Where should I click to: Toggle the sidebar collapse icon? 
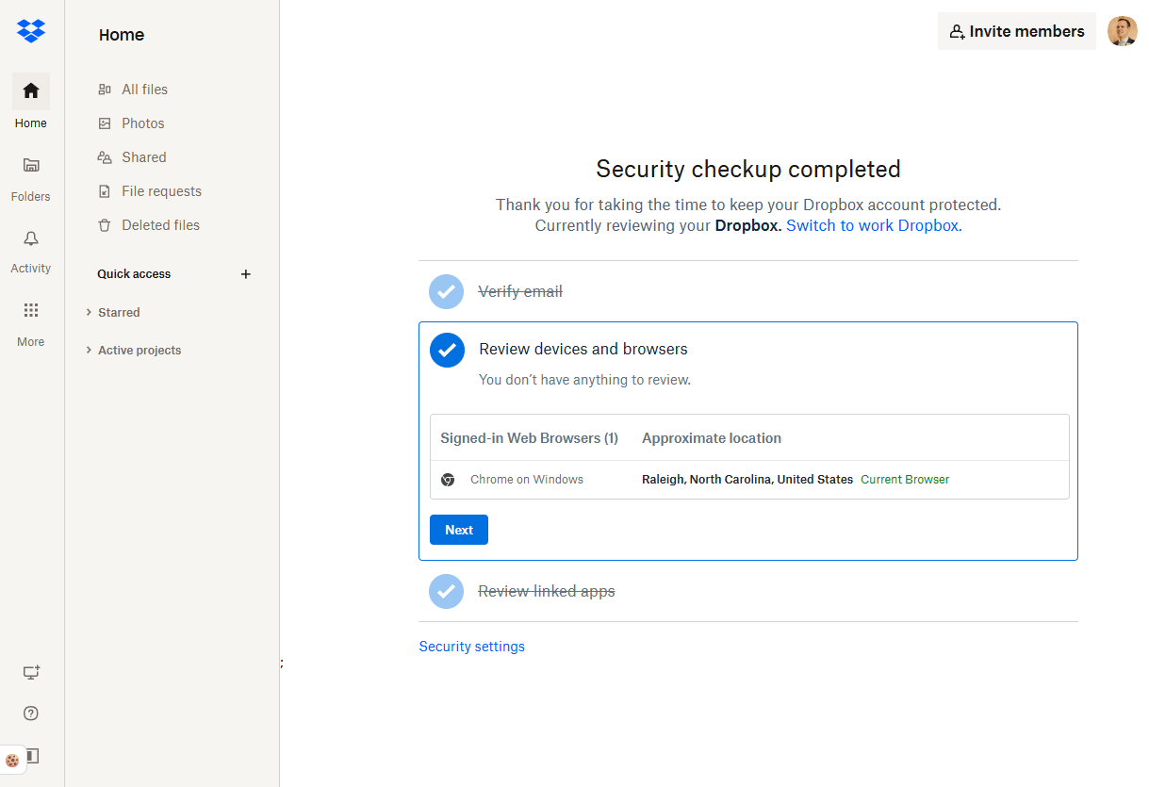[33, 755]
